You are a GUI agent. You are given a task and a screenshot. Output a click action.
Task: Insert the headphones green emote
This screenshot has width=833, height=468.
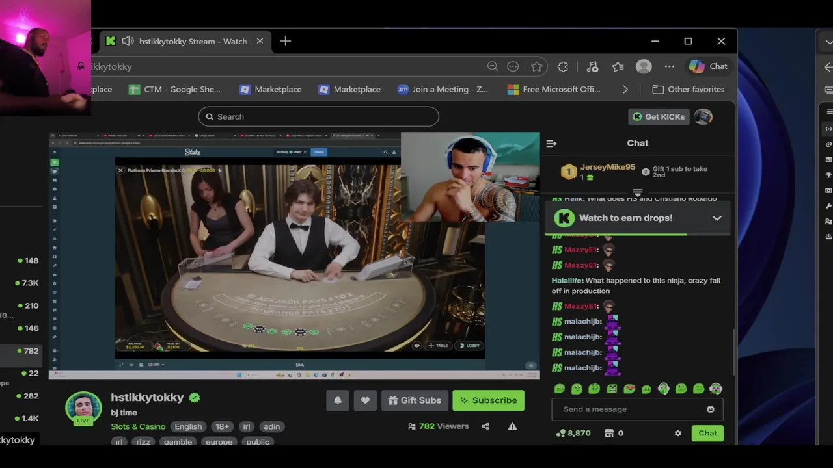664,389
